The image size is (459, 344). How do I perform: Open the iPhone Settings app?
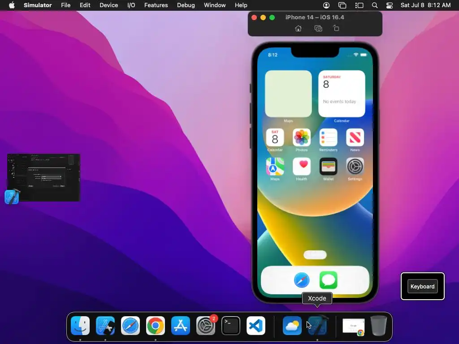pos(355,167)
